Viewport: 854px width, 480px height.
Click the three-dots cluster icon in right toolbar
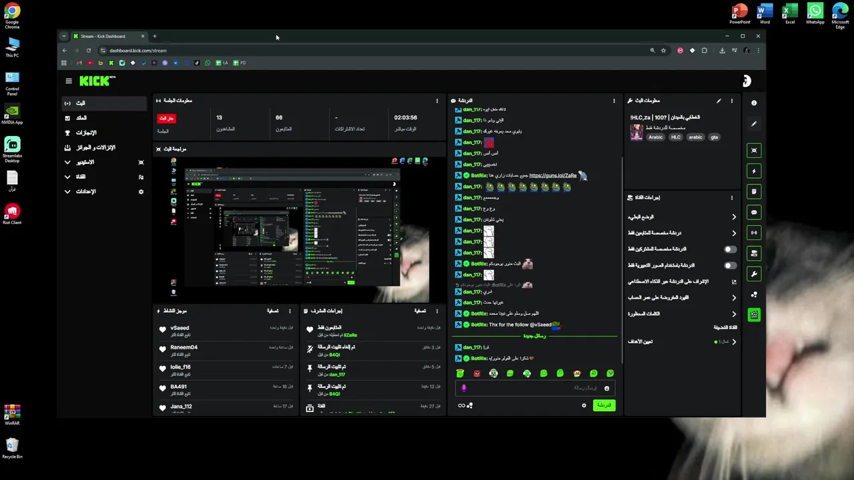(x=754, y=294)
